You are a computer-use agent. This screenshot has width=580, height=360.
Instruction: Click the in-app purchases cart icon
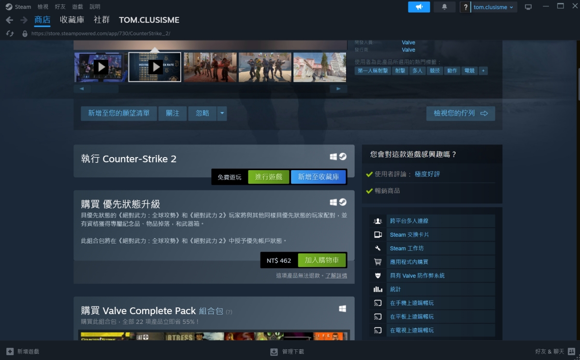point(378,262)
